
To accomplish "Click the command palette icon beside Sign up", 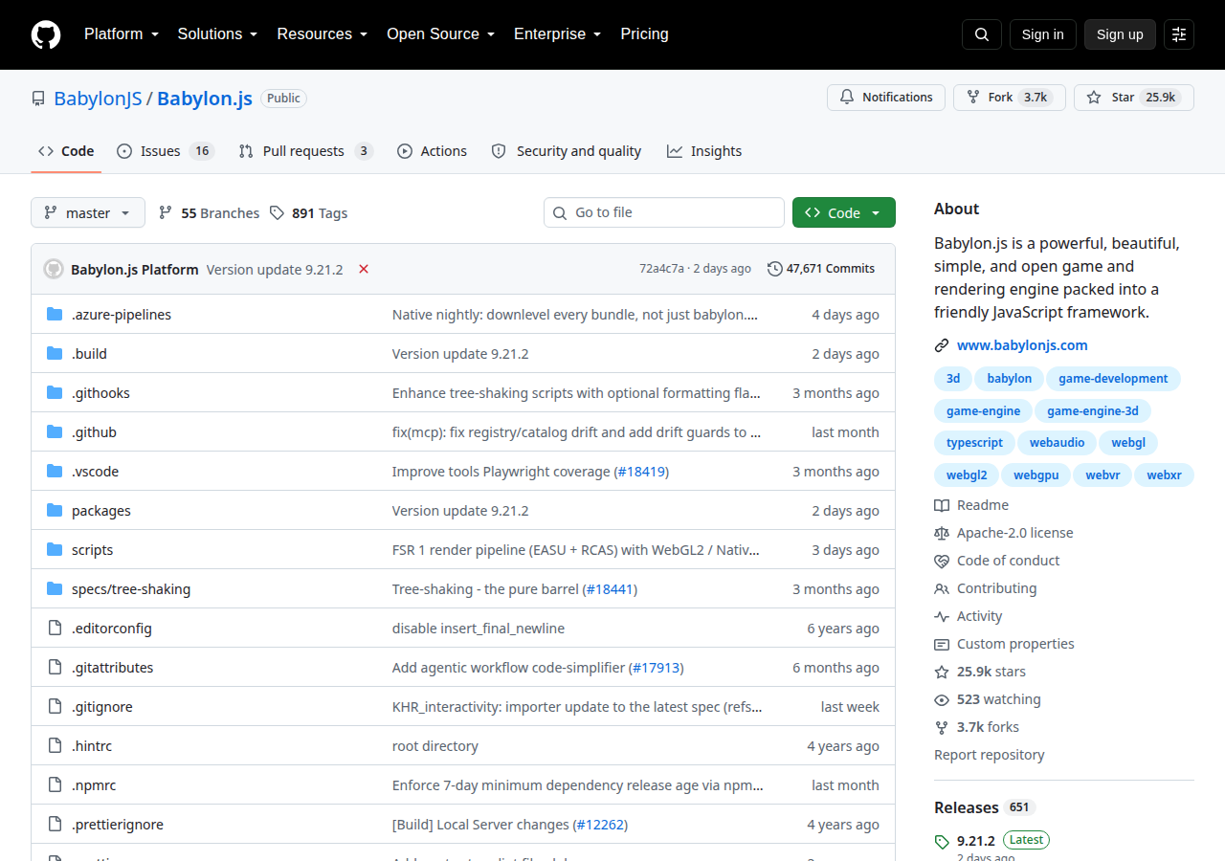I will click(x=1179, y=34).
